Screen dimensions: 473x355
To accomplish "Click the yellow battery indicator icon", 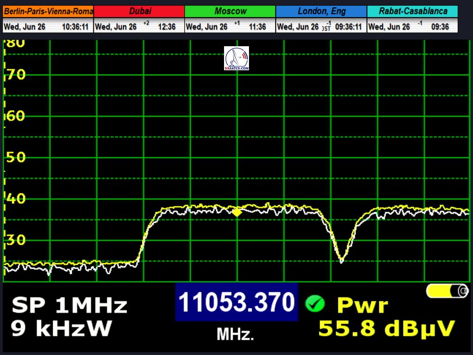I will tap(447, 291).
